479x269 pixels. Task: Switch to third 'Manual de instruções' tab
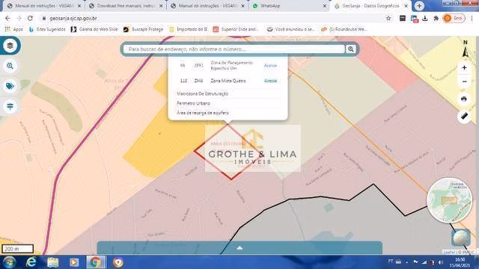coord(207,6)
